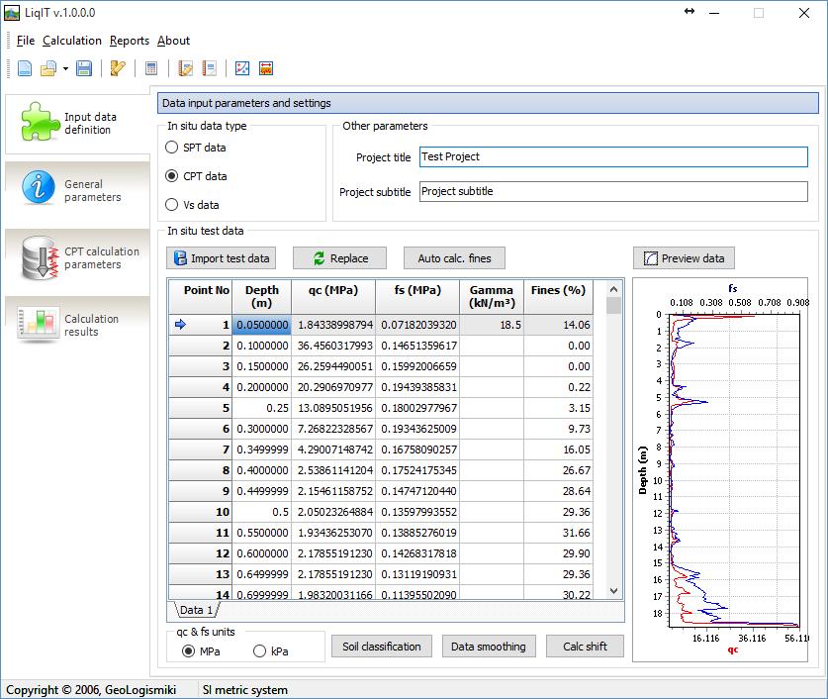Click the red soil profile toolbar icon

click(266, 68)
